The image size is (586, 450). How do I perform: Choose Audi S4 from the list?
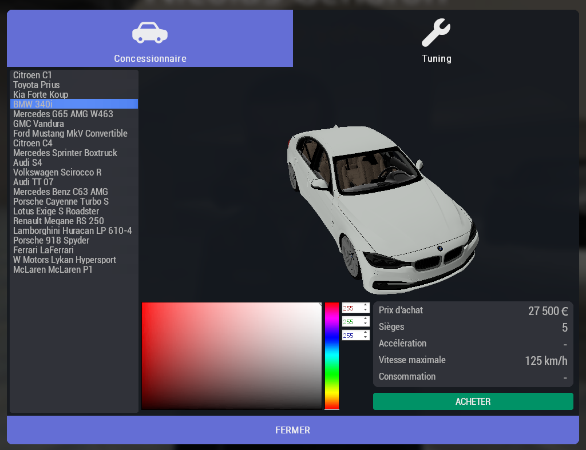pyautogui.click(x=74, y=162)
